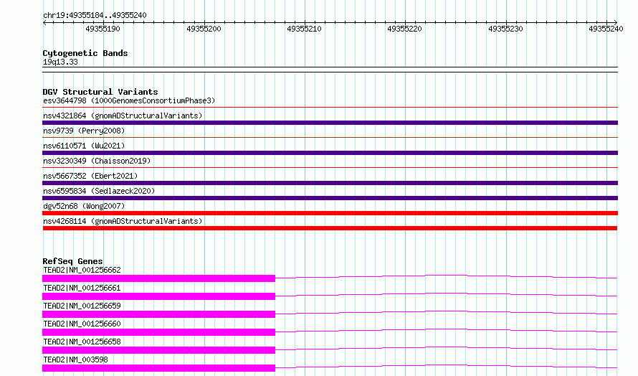Click the purple bar under nsv6595834

point(330,198)
